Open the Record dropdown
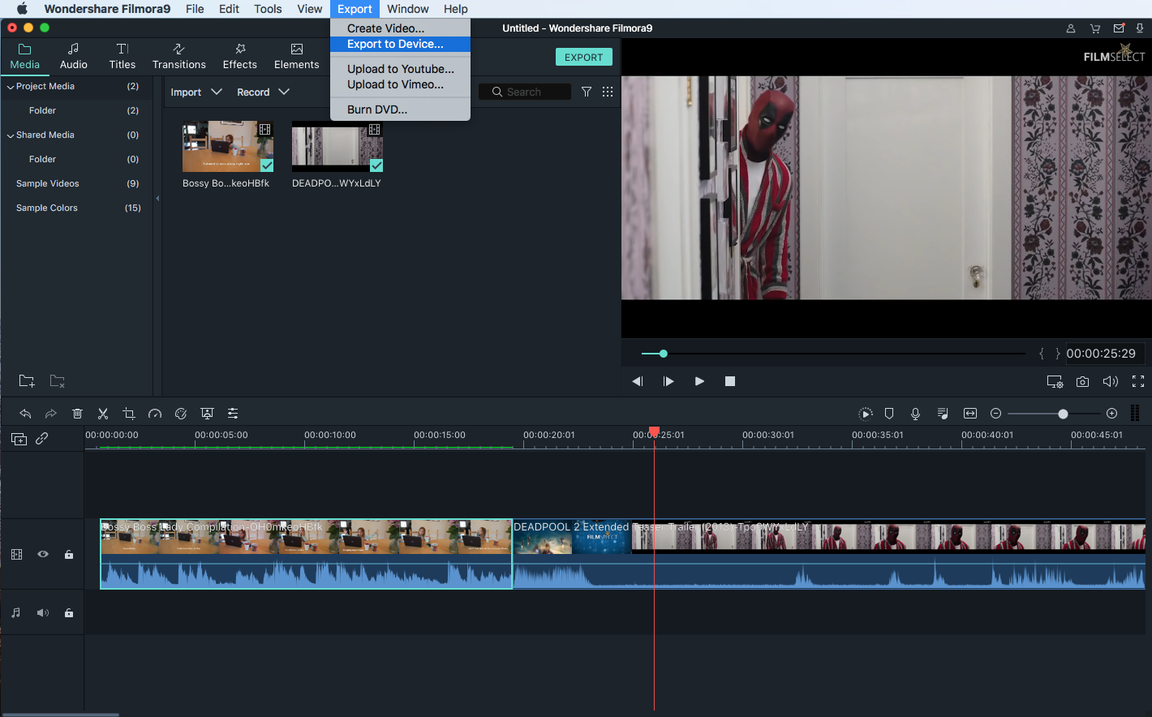This screenshot has width=1152, height=717. 263,92
